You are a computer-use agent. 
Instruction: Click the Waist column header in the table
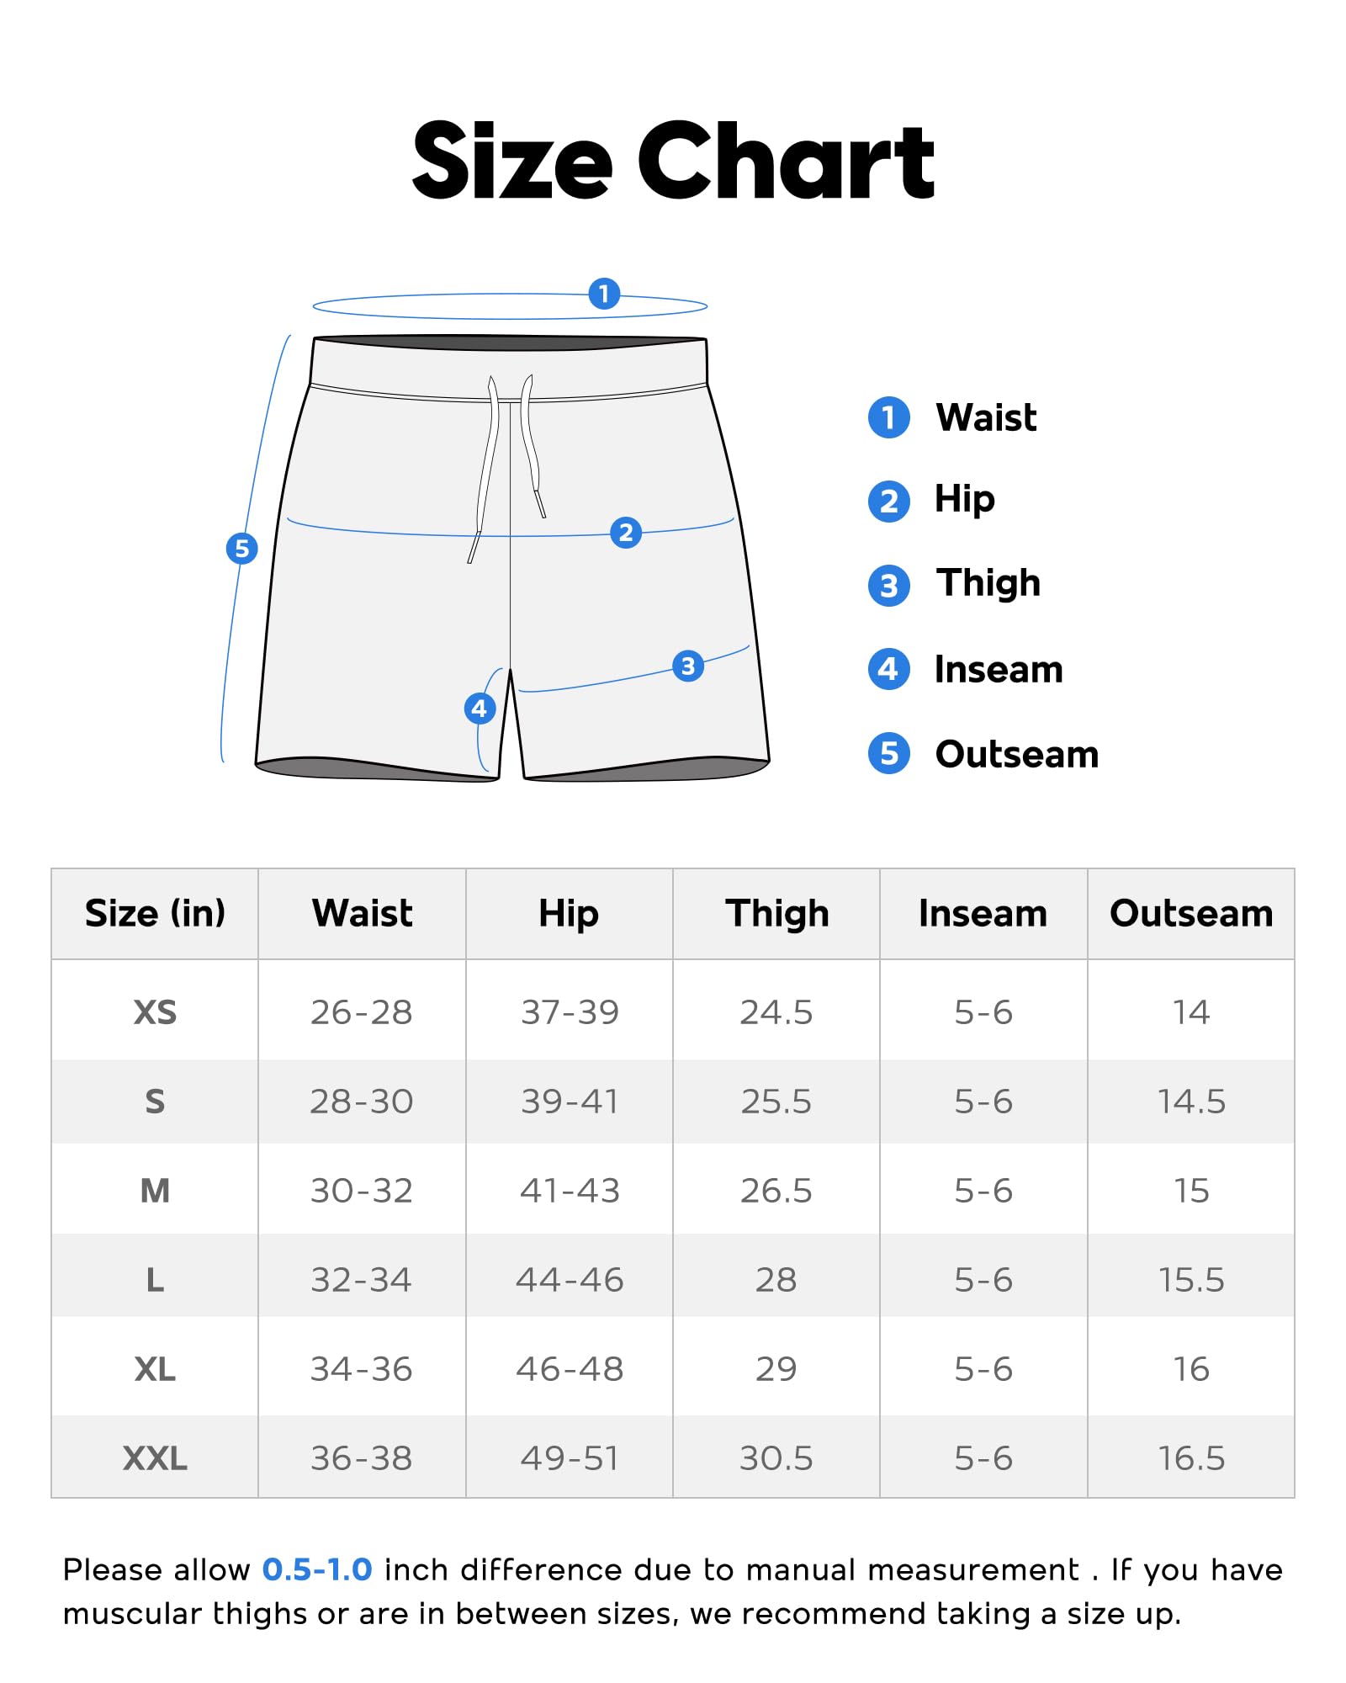click(x=362, y=914)
